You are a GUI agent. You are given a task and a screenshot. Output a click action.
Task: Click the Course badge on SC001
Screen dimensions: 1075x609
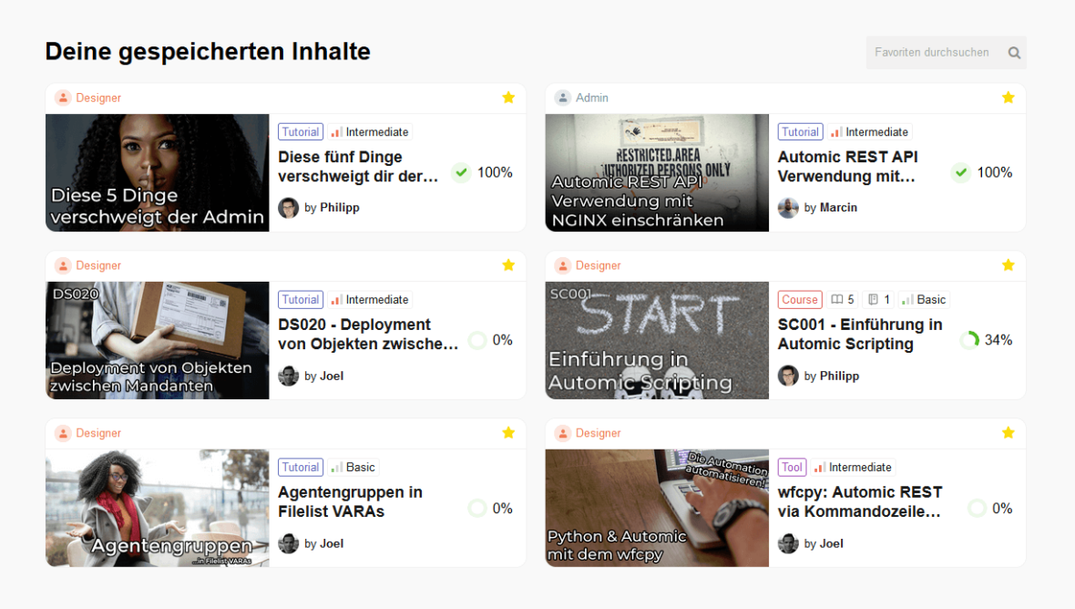pos(799,299)
